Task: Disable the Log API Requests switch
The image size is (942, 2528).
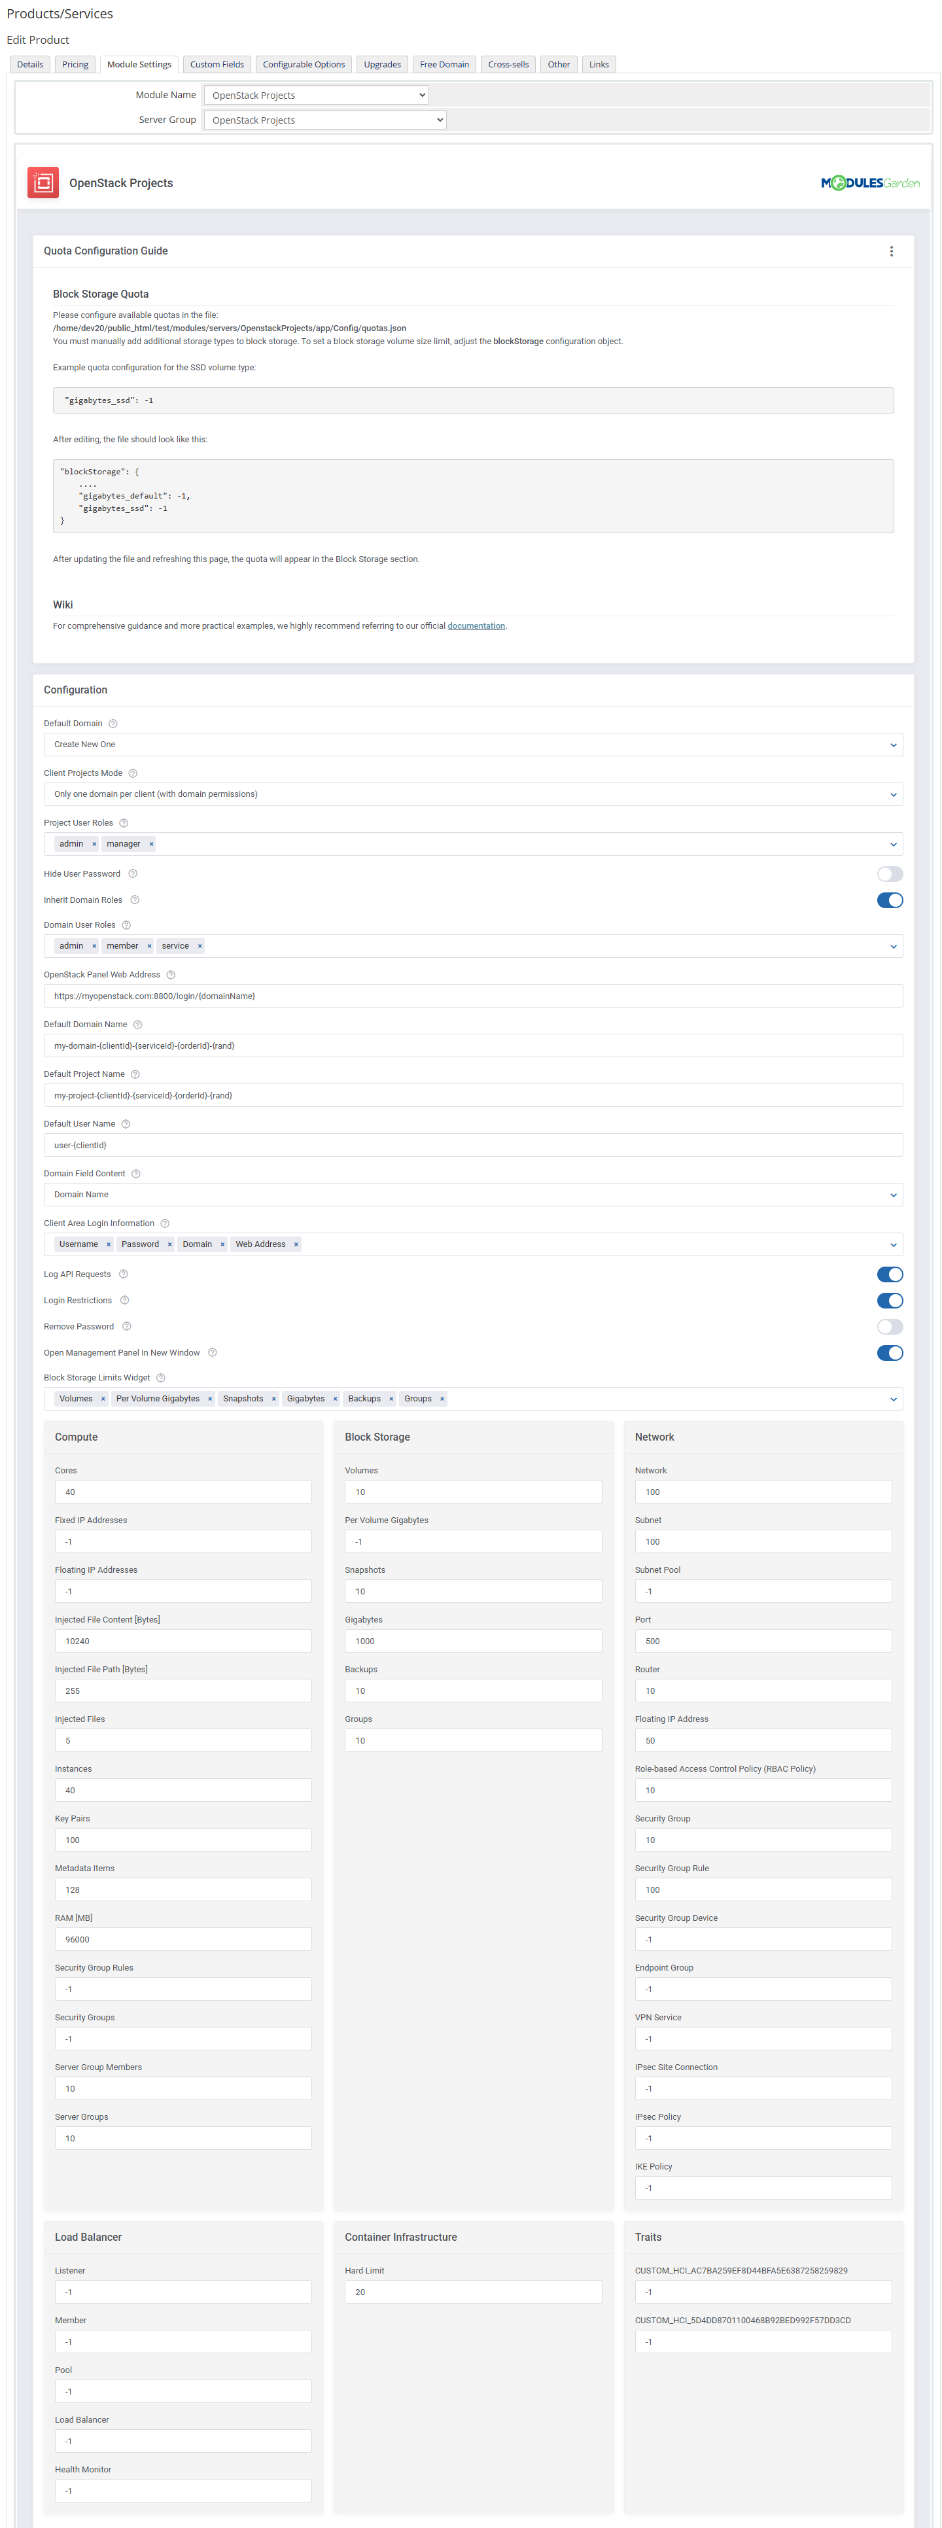Action: [890, 1274]
